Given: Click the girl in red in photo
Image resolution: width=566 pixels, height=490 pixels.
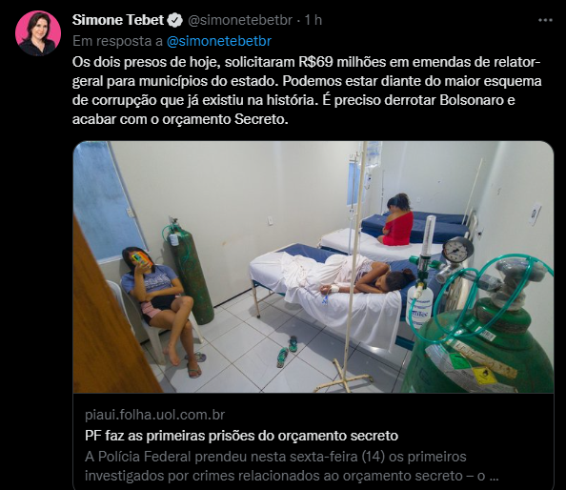Looking at the screenshot, I should (397, 220).
